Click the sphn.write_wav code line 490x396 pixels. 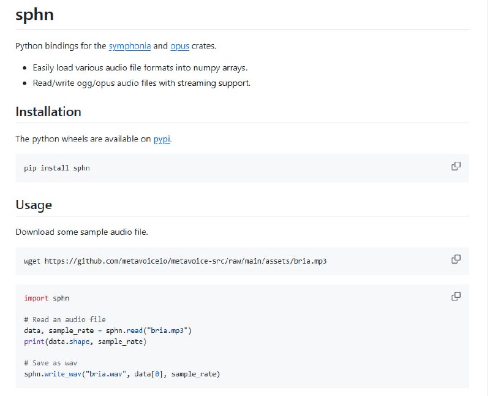[x=122, y=374]
